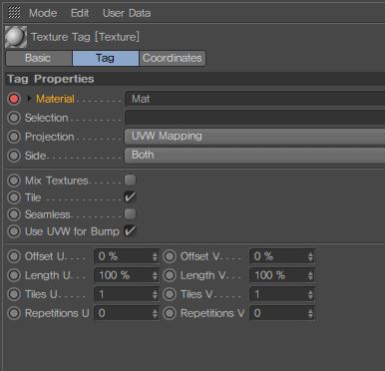The width and height of the screenshot is (385, 371).
Task: Click the Repetitions U spinner arrows
Action: [155, 313]
